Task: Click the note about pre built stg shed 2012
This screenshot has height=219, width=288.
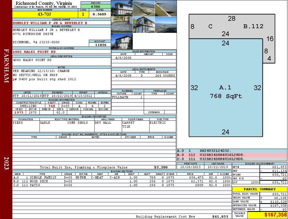Action: (x=44, y=79)
